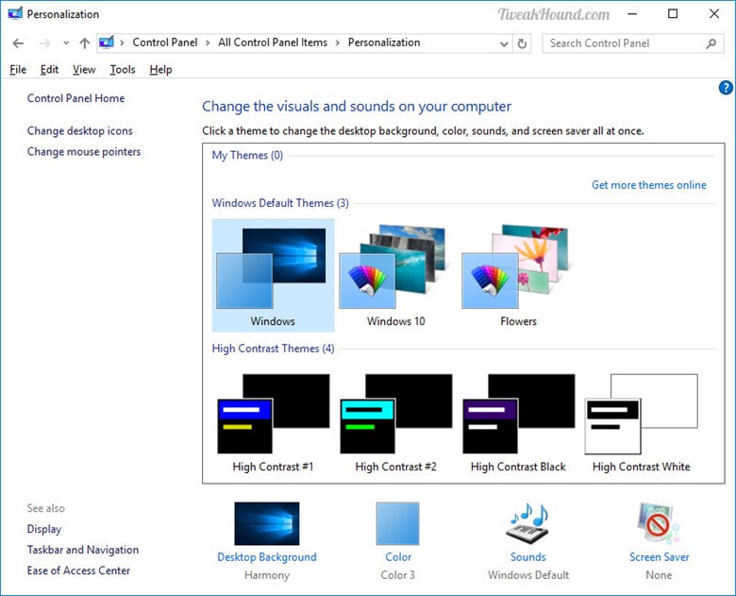
Task: Click the Forward navigation arrow
Action: tap(44, 43)
